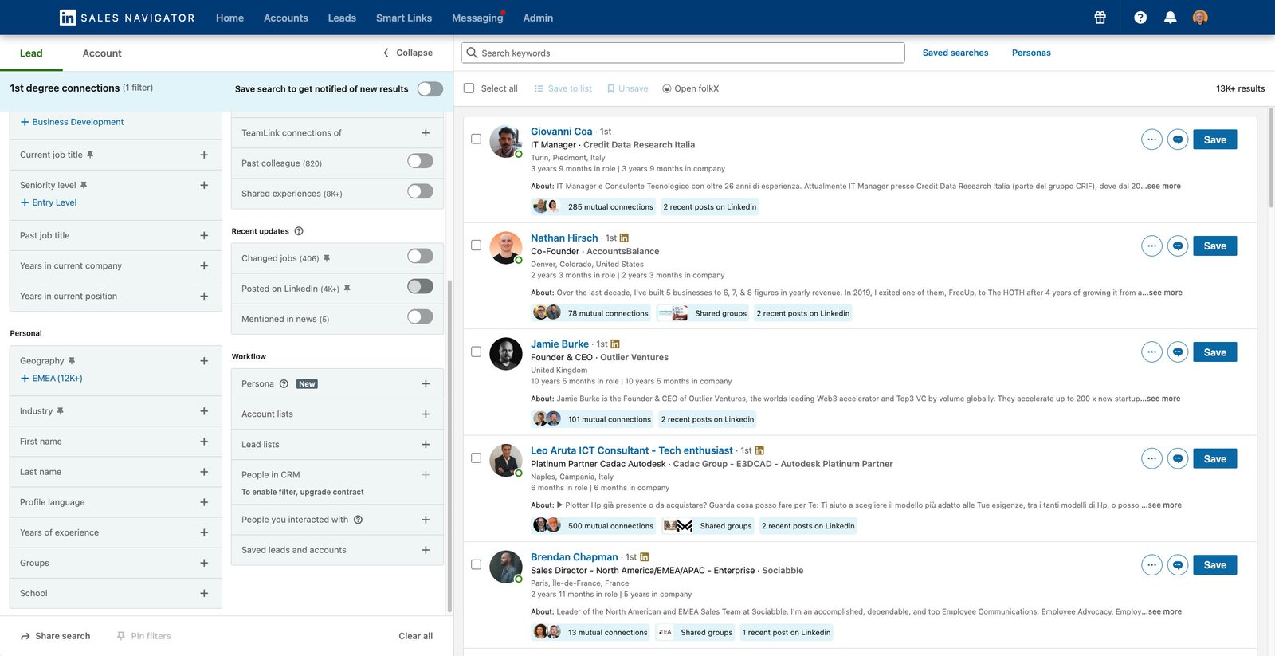Click pin icon next to Current job title
The image size is (1275, 656).
pos(90,155)
